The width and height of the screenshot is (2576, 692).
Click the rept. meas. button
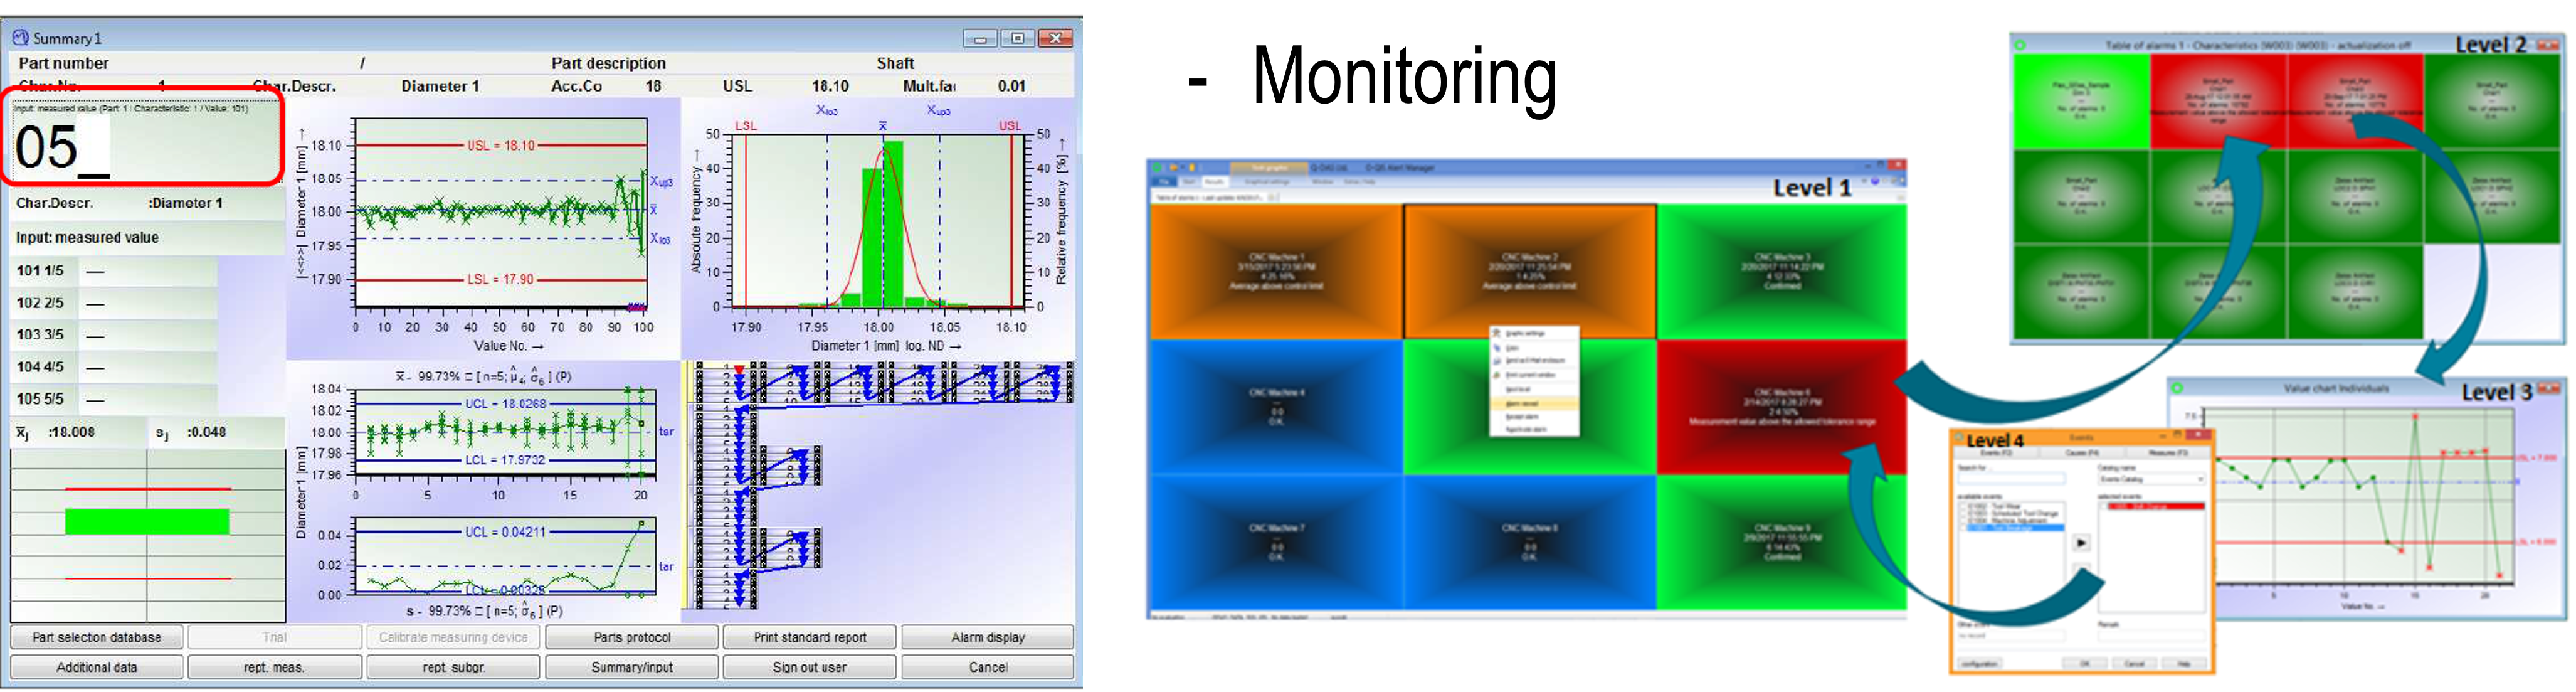[274, 667]
